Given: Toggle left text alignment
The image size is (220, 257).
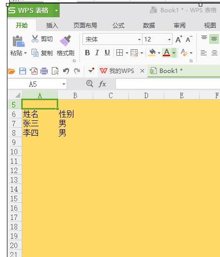Looking at the screenshot, I should 204,53.
